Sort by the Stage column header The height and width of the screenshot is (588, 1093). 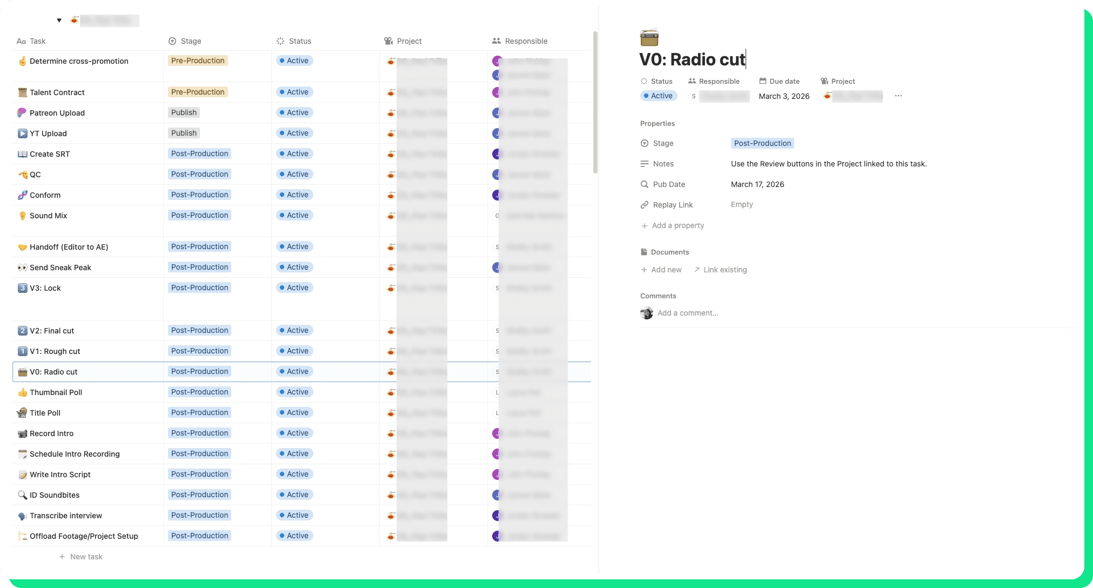191,41
